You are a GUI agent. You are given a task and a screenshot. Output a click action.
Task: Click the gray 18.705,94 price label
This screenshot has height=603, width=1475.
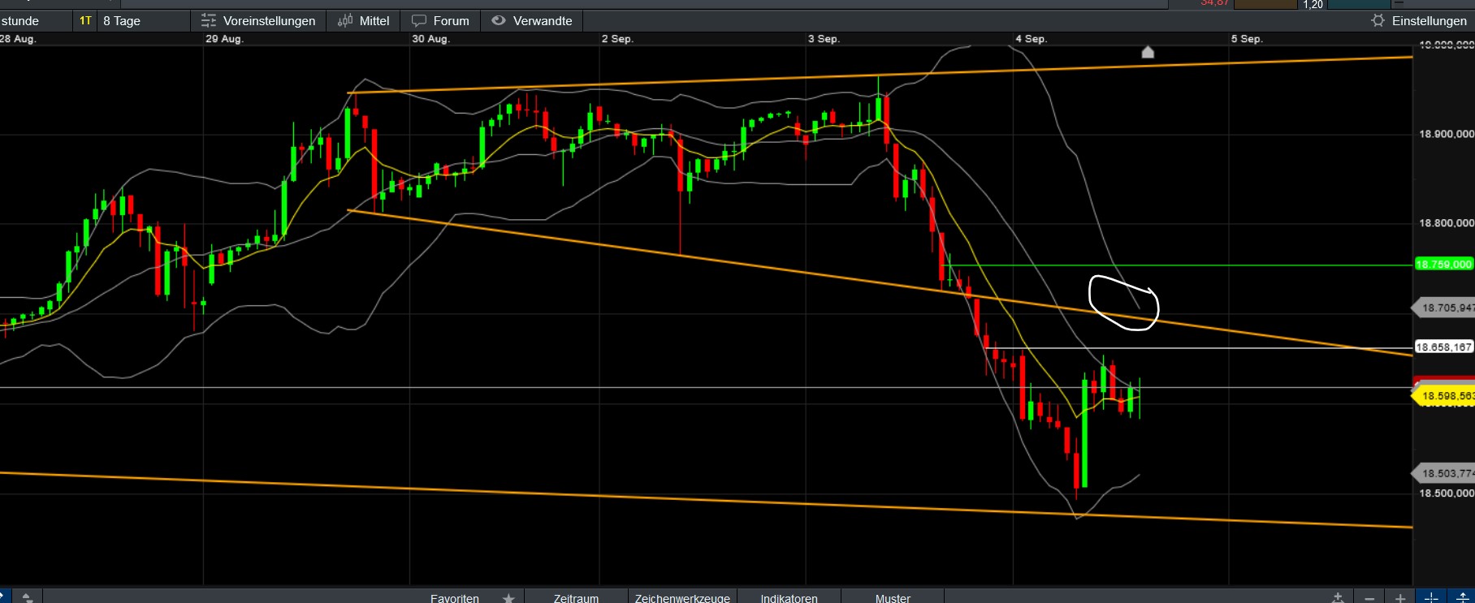click(1444, 308)
